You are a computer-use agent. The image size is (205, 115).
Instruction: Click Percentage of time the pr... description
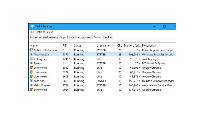click(x=158, y=50)
